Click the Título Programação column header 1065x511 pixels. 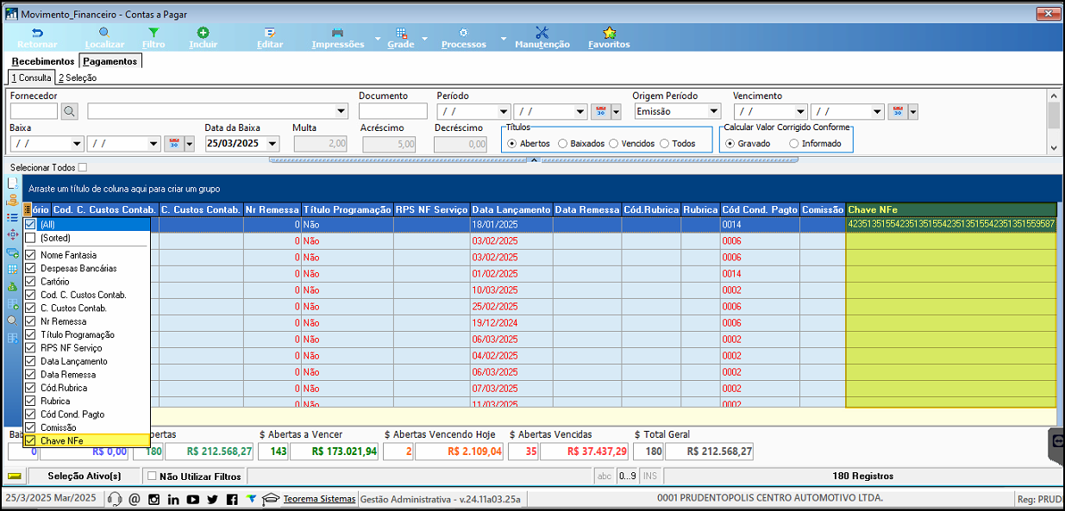[347, 209]
